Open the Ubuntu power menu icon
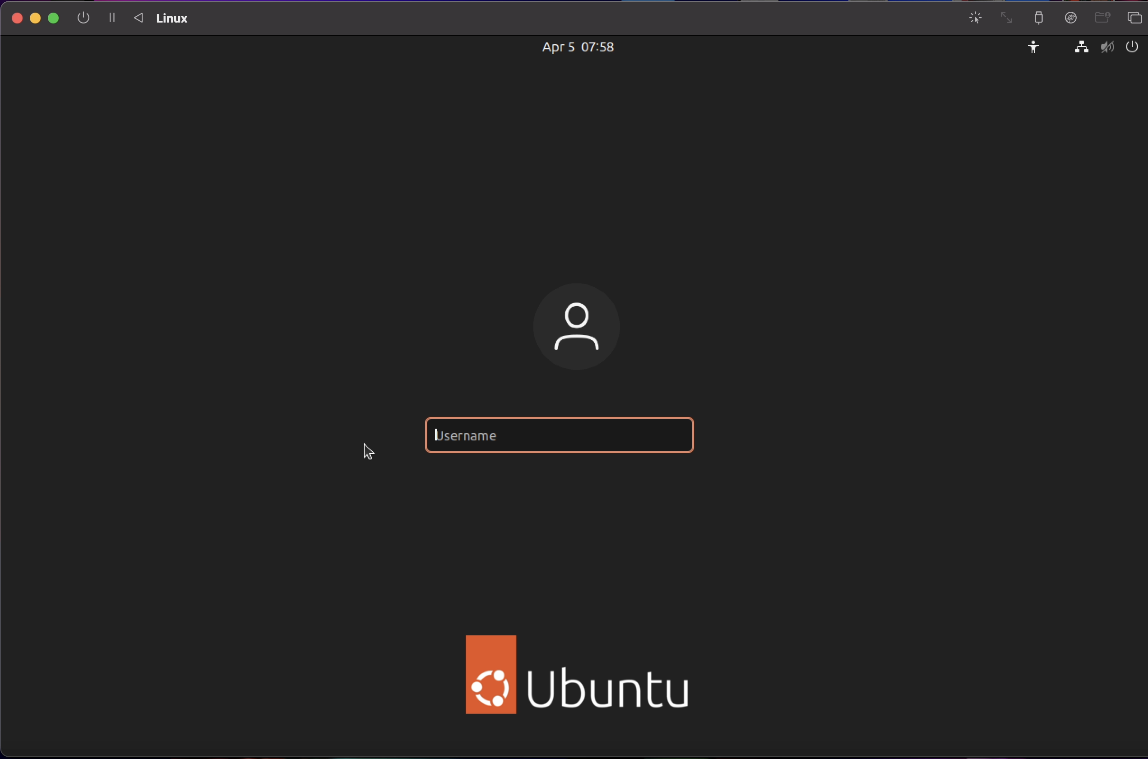The height and width of the screenshot is (759, 1148). 1133,47
